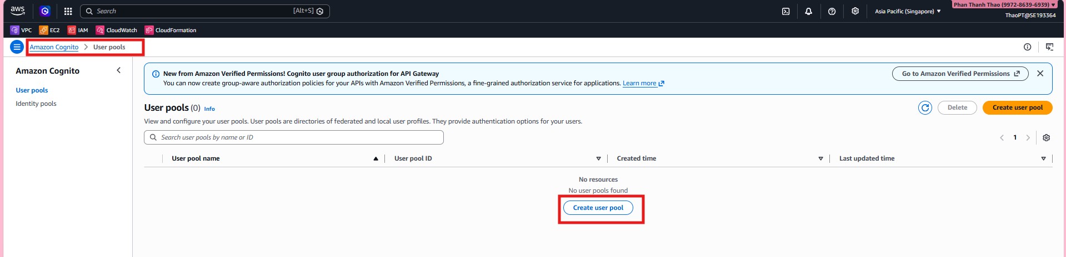This screenshot has height=257, width=1066.
Task: Click the refresh user pools button
Action: [x=925, y=108]
